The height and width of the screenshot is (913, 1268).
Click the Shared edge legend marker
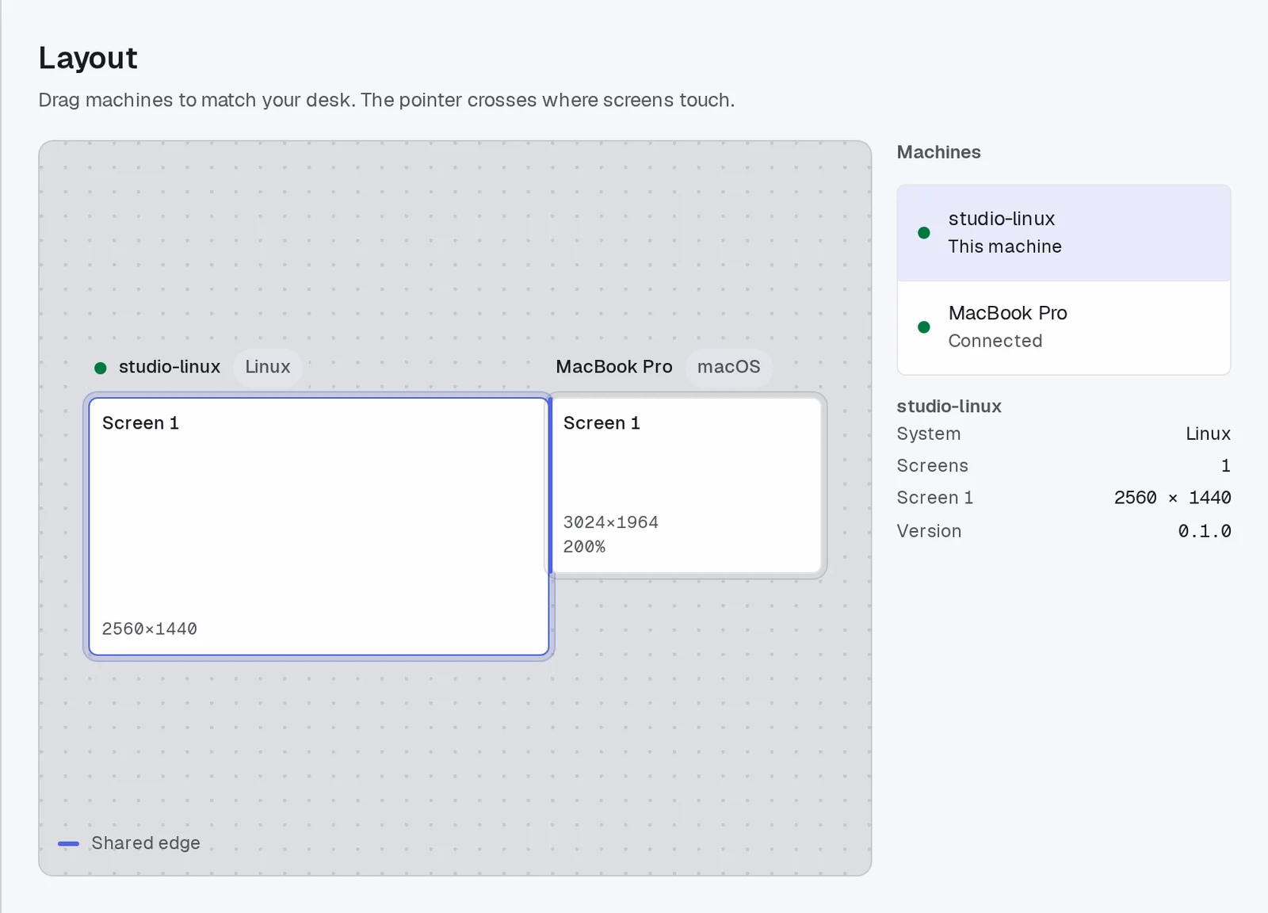(x=69, y=844)
